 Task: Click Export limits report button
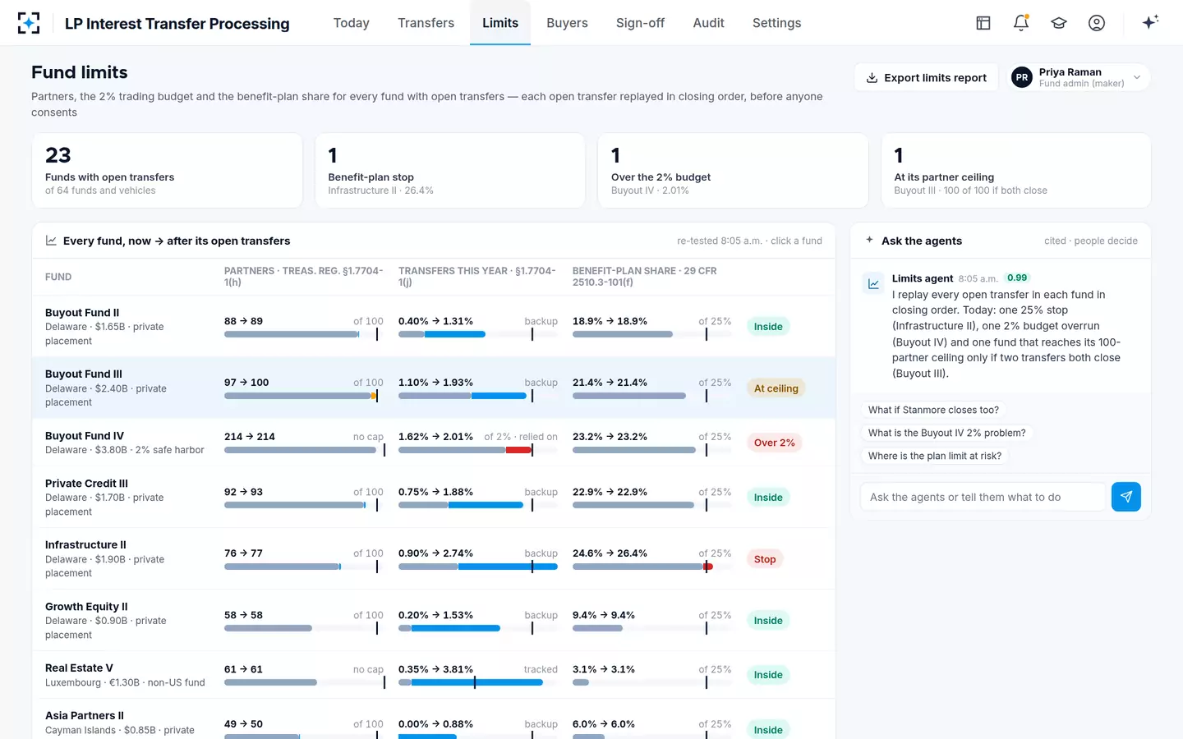(x=926, y=77)
